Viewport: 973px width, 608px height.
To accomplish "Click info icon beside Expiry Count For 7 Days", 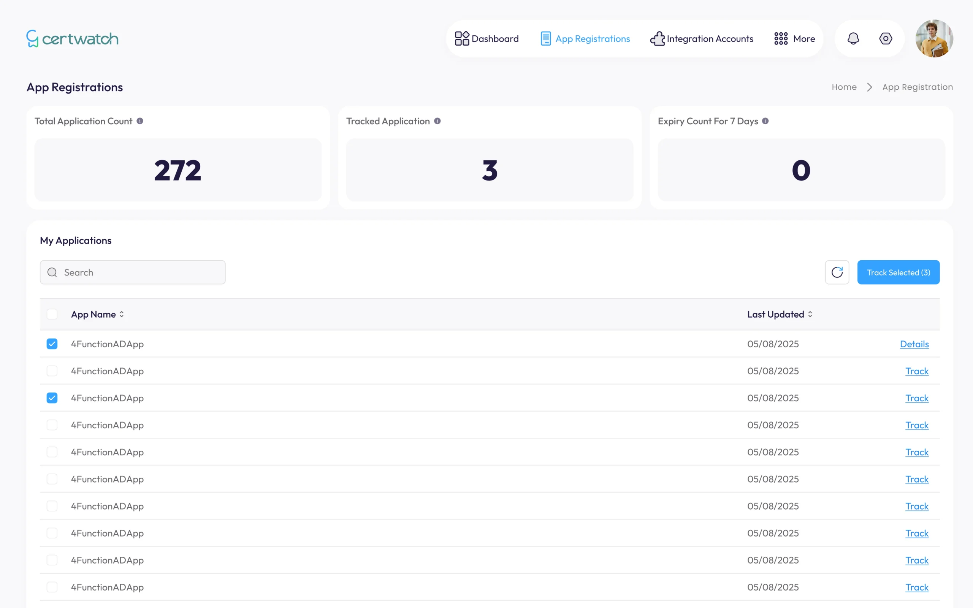I will tap(765, 121).
